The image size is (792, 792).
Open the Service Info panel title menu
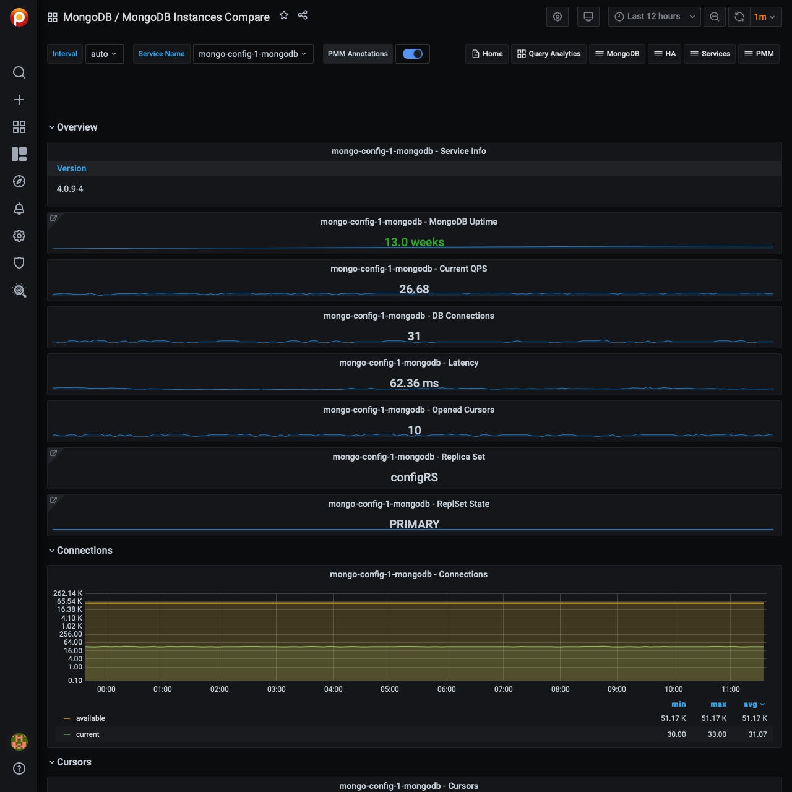(x=409, y=151)
